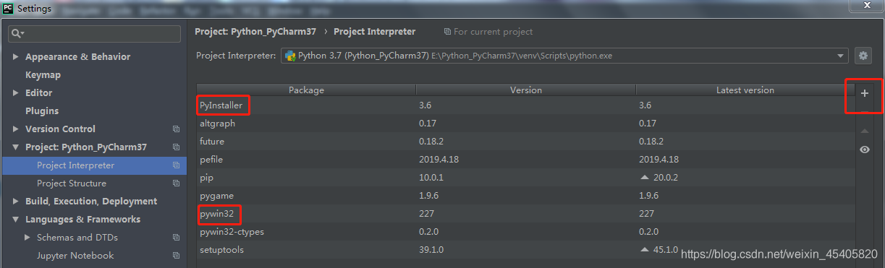Select the future package row
Viewport: 885px width, 268px height.
coord(525,142)
